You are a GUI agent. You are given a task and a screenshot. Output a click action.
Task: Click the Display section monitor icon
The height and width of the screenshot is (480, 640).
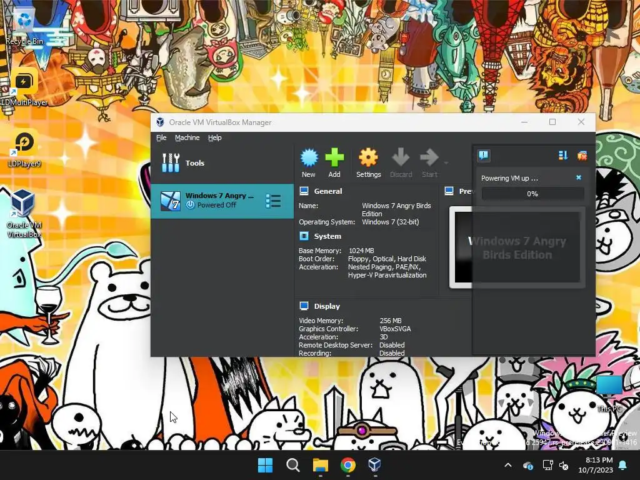304,306
